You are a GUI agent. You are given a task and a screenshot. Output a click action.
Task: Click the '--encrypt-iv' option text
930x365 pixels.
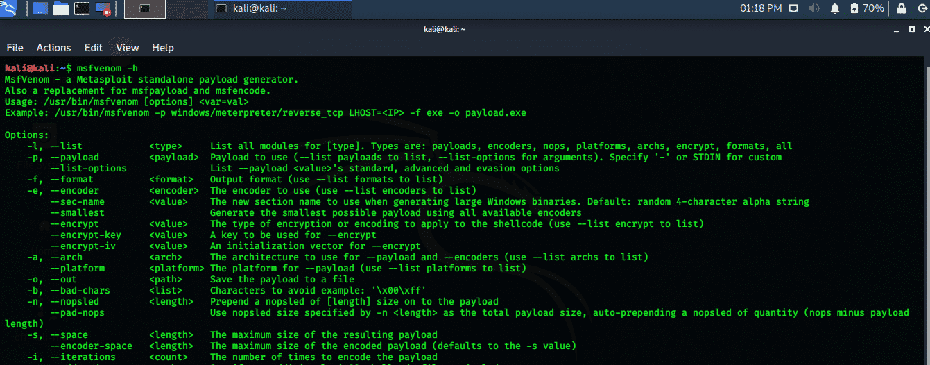pos(83,246)
